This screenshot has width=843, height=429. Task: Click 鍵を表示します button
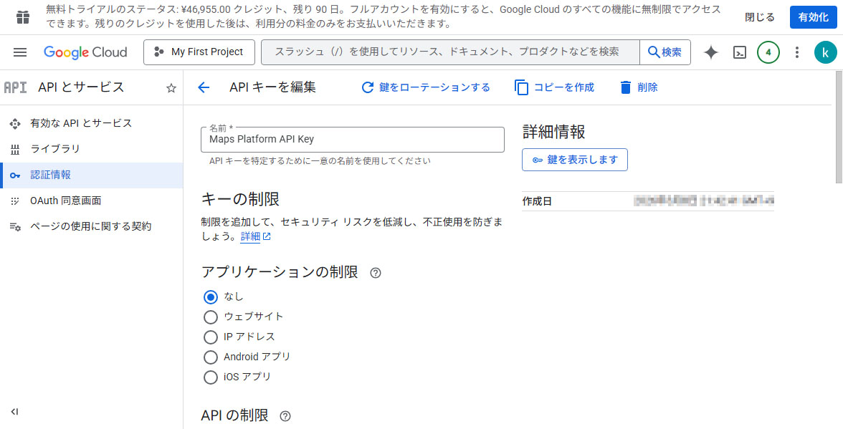[575, 160]
